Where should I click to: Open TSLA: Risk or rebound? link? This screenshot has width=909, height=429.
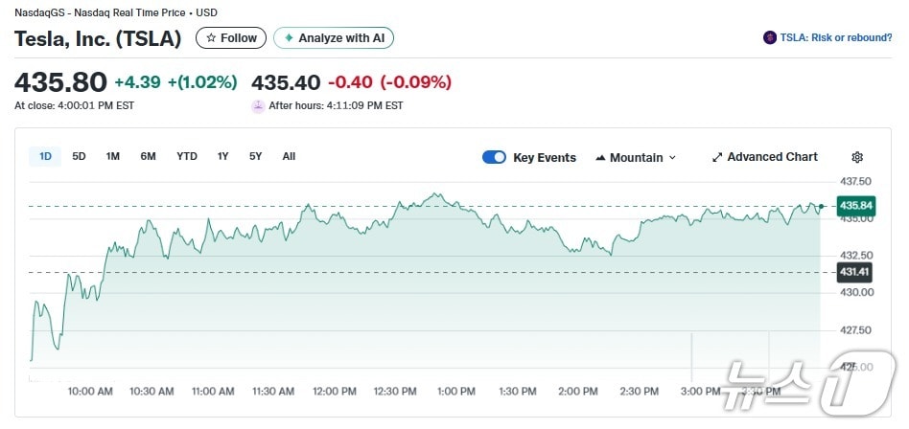pos(836,38)
